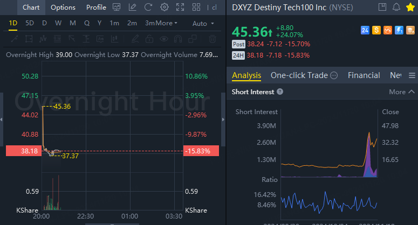Open the Analysis tab
Image resolution: width=418 pixels, height=225 pixels.
coord(246,75)
